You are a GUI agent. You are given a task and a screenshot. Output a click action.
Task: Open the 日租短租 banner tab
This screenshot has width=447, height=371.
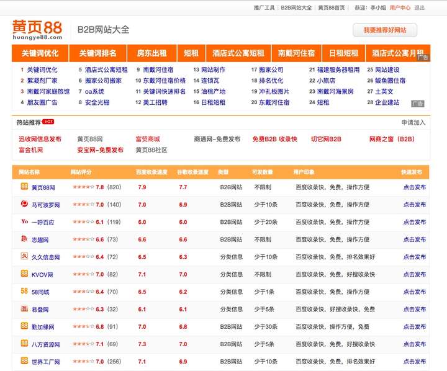(x=343, y=53)
